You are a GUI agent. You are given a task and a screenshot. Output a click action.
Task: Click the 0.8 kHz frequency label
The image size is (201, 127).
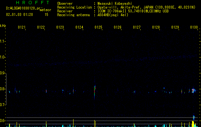(3, 89)
